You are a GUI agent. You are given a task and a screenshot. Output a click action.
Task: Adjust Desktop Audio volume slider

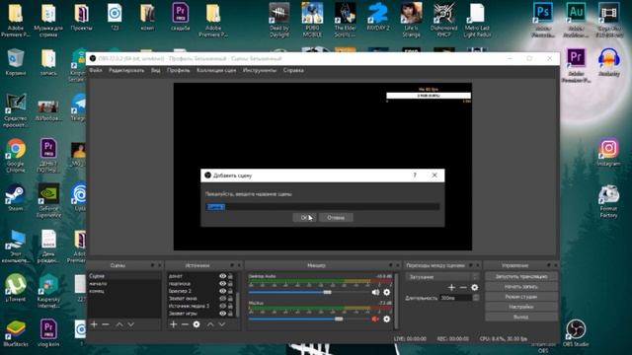(x=327, y=292)
